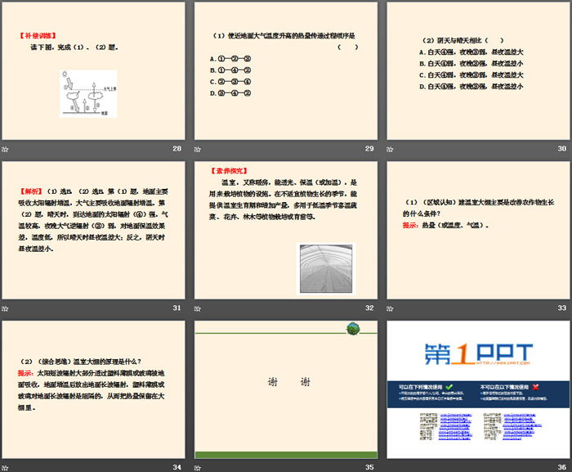This screenshot has width=572, height=472.
Task: Click slide number label 33
Action: click(x=562, y=308)
